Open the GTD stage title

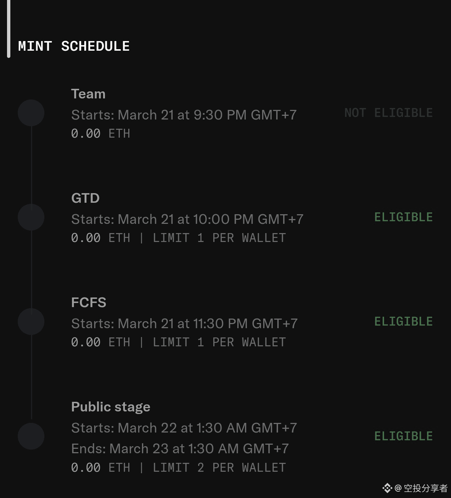[85, 198]
